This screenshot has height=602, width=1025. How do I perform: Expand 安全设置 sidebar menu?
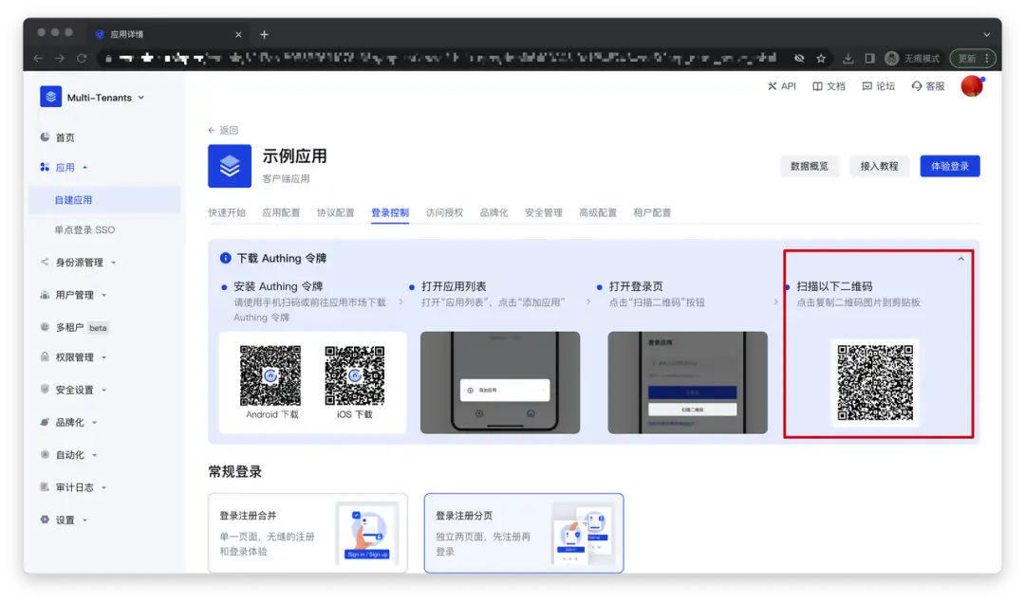pos(73,390)
